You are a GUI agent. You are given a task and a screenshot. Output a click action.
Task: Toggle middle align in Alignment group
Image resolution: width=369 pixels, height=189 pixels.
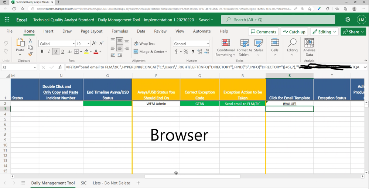[x=120, y=41]
